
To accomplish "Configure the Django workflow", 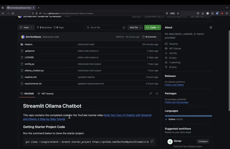I will 203,141.
